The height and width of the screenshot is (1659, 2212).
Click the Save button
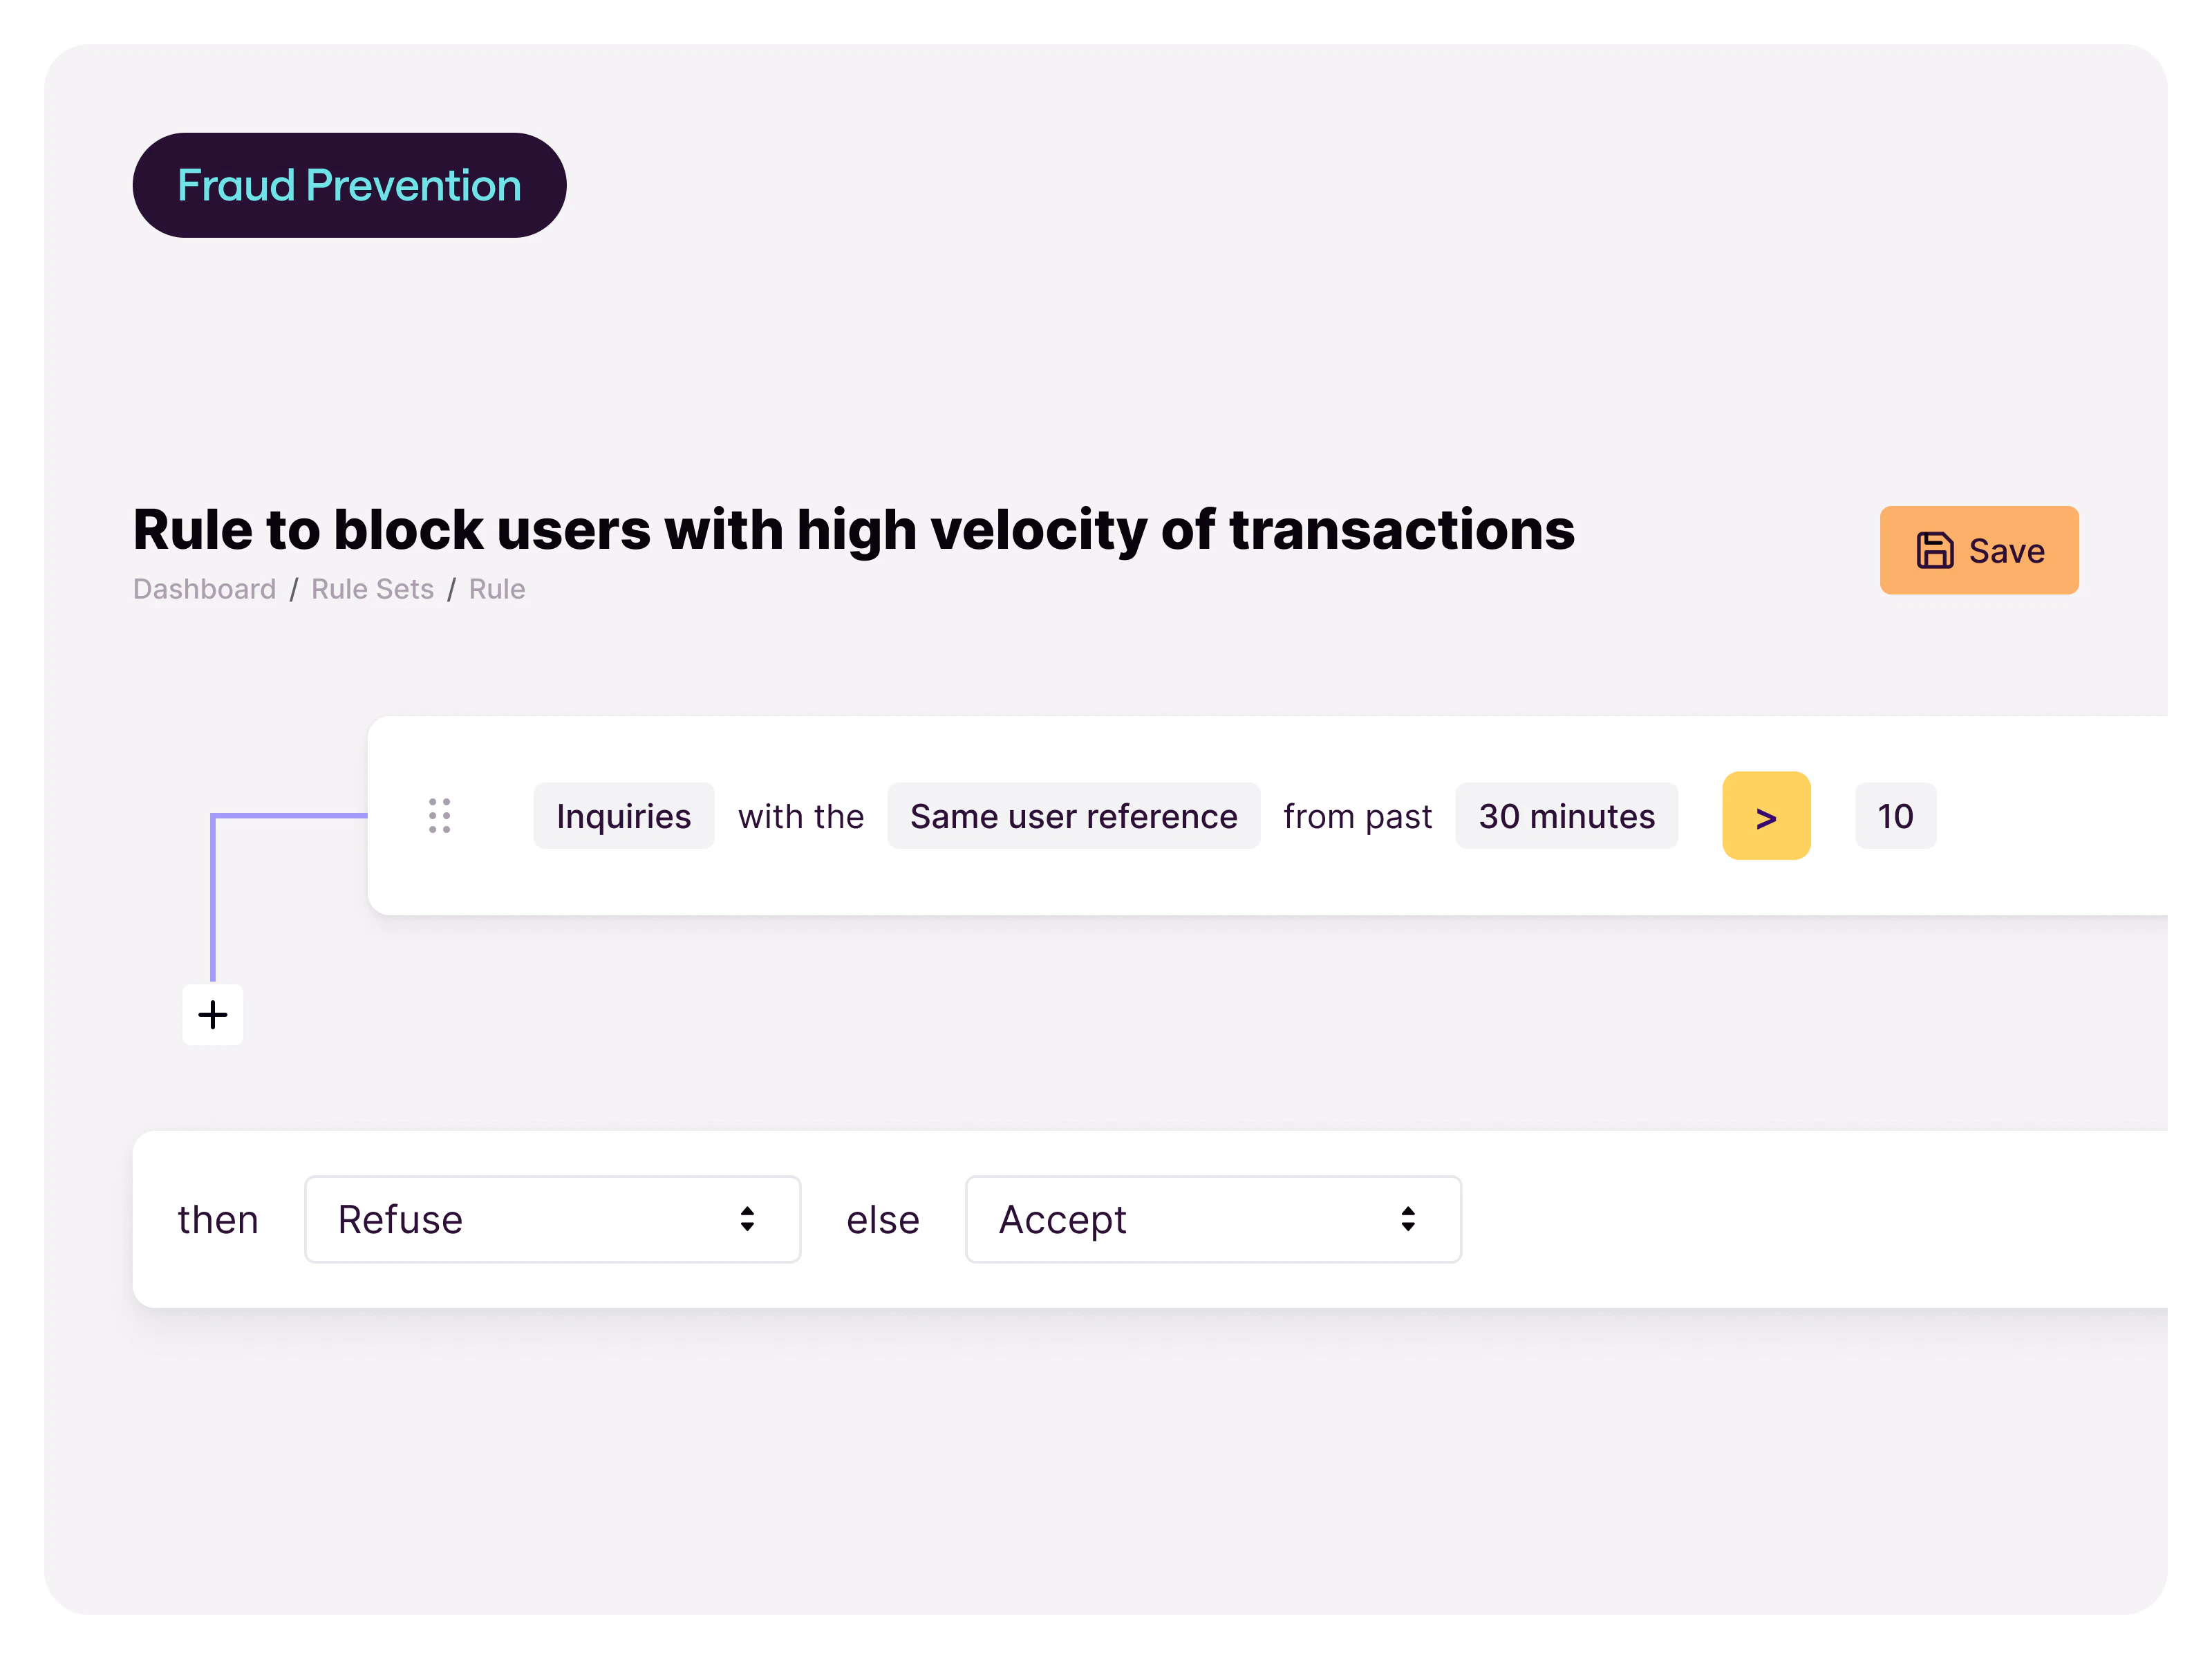1979,550
